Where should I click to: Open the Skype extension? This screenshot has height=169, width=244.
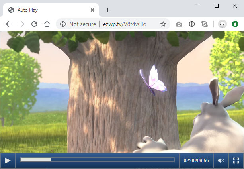tap(205, 24)
